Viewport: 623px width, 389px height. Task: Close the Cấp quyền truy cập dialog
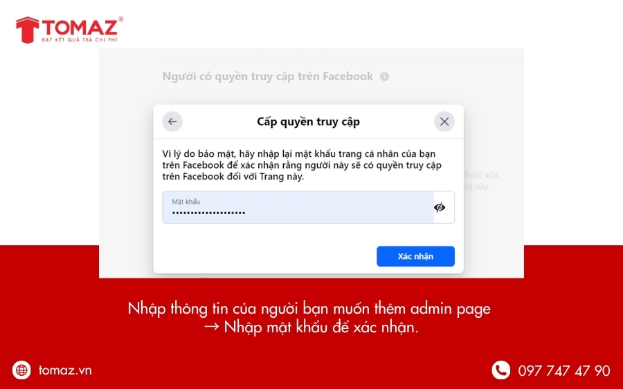click(444, 122)
